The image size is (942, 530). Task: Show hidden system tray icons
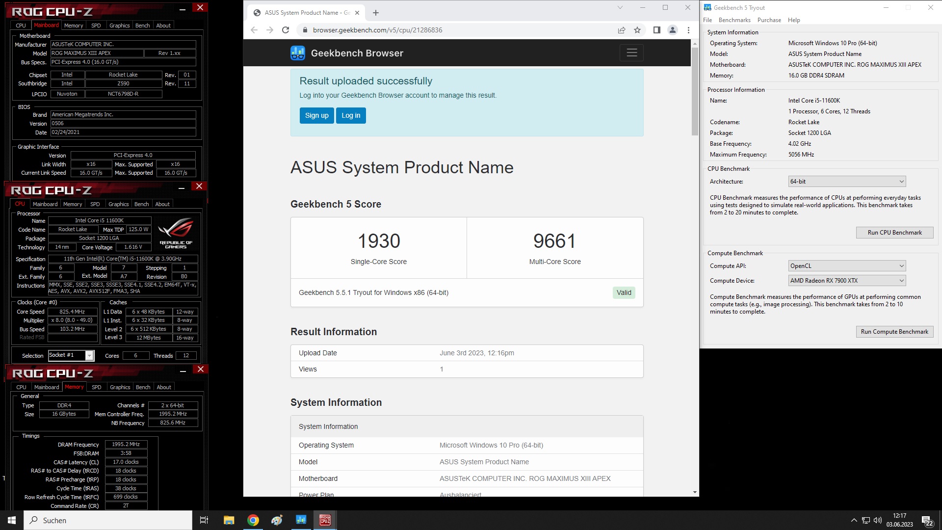pos(854,520)
